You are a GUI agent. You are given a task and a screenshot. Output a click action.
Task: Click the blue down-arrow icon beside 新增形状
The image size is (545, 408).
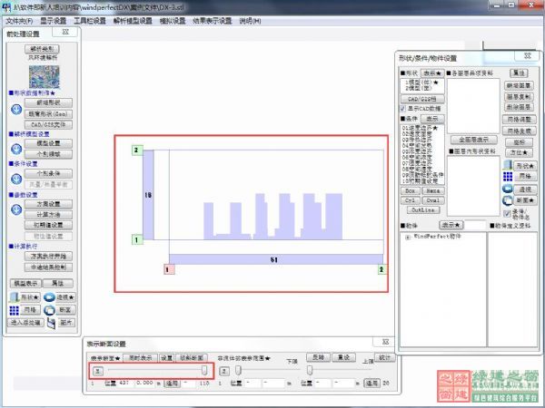point(15,109)
